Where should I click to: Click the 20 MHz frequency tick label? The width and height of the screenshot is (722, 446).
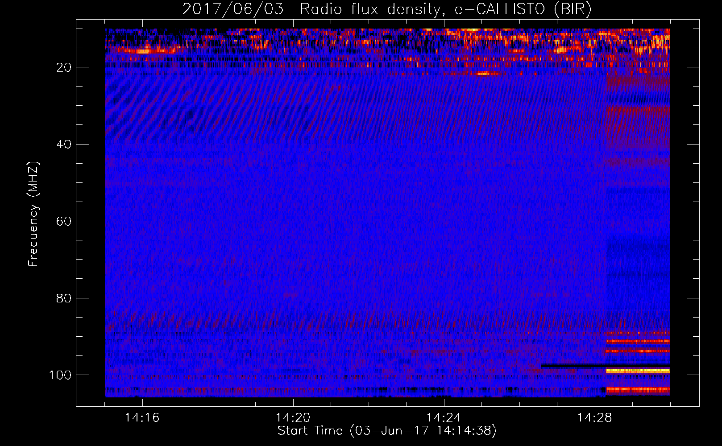coord(63,67)
